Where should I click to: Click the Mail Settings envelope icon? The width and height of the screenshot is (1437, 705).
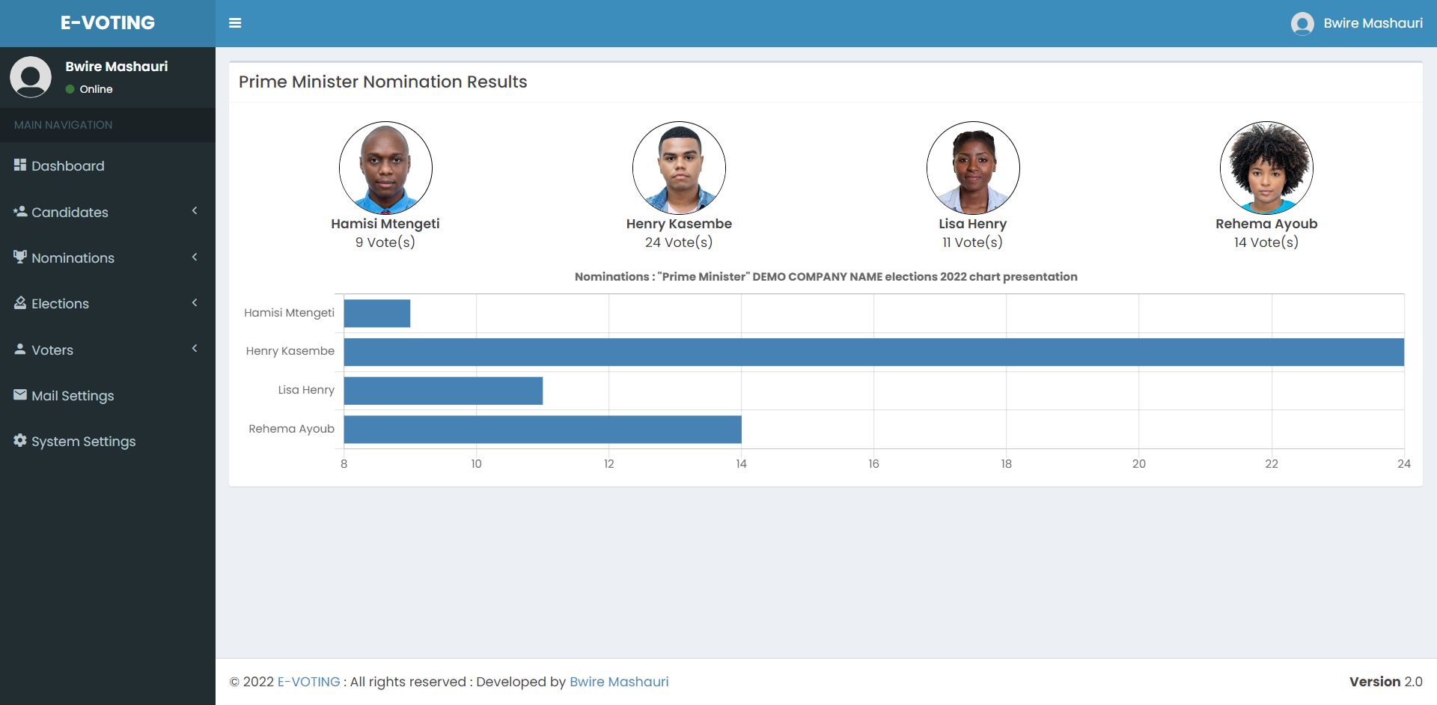[x=20, y=394]
